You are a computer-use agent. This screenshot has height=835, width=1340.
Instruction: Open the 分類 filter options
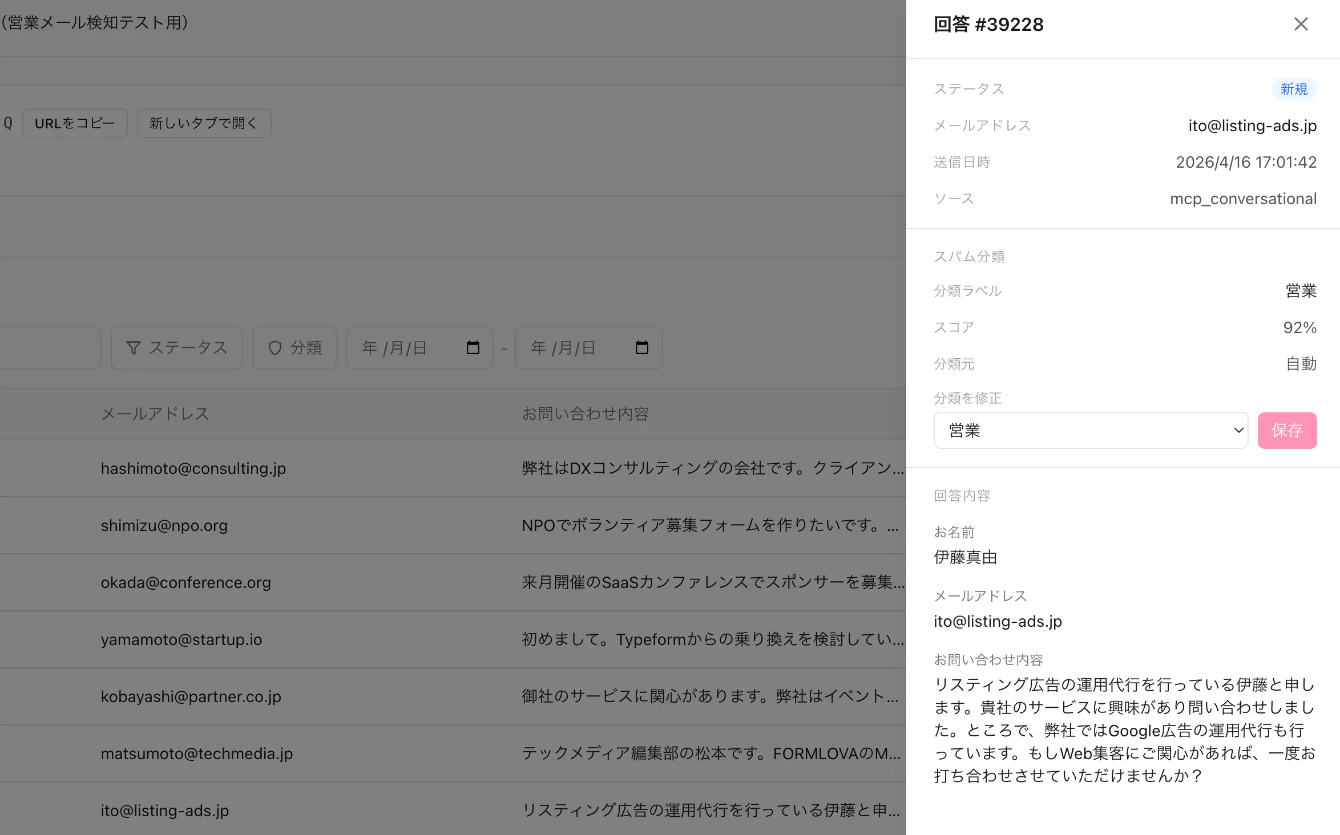tap(294, 348)
